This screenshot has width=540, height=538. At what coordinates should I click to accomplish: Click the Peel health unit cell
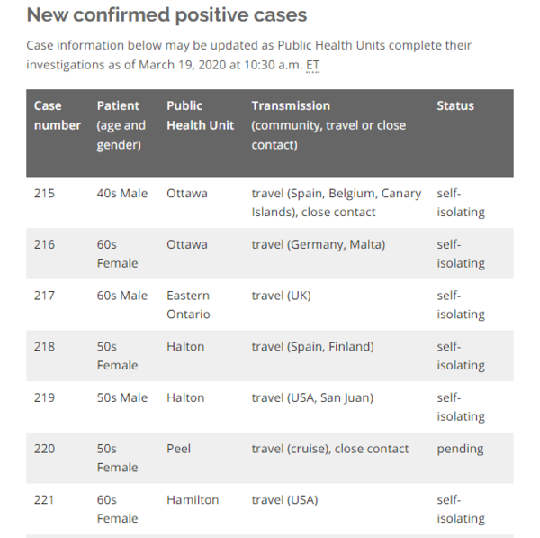(179, 449)
